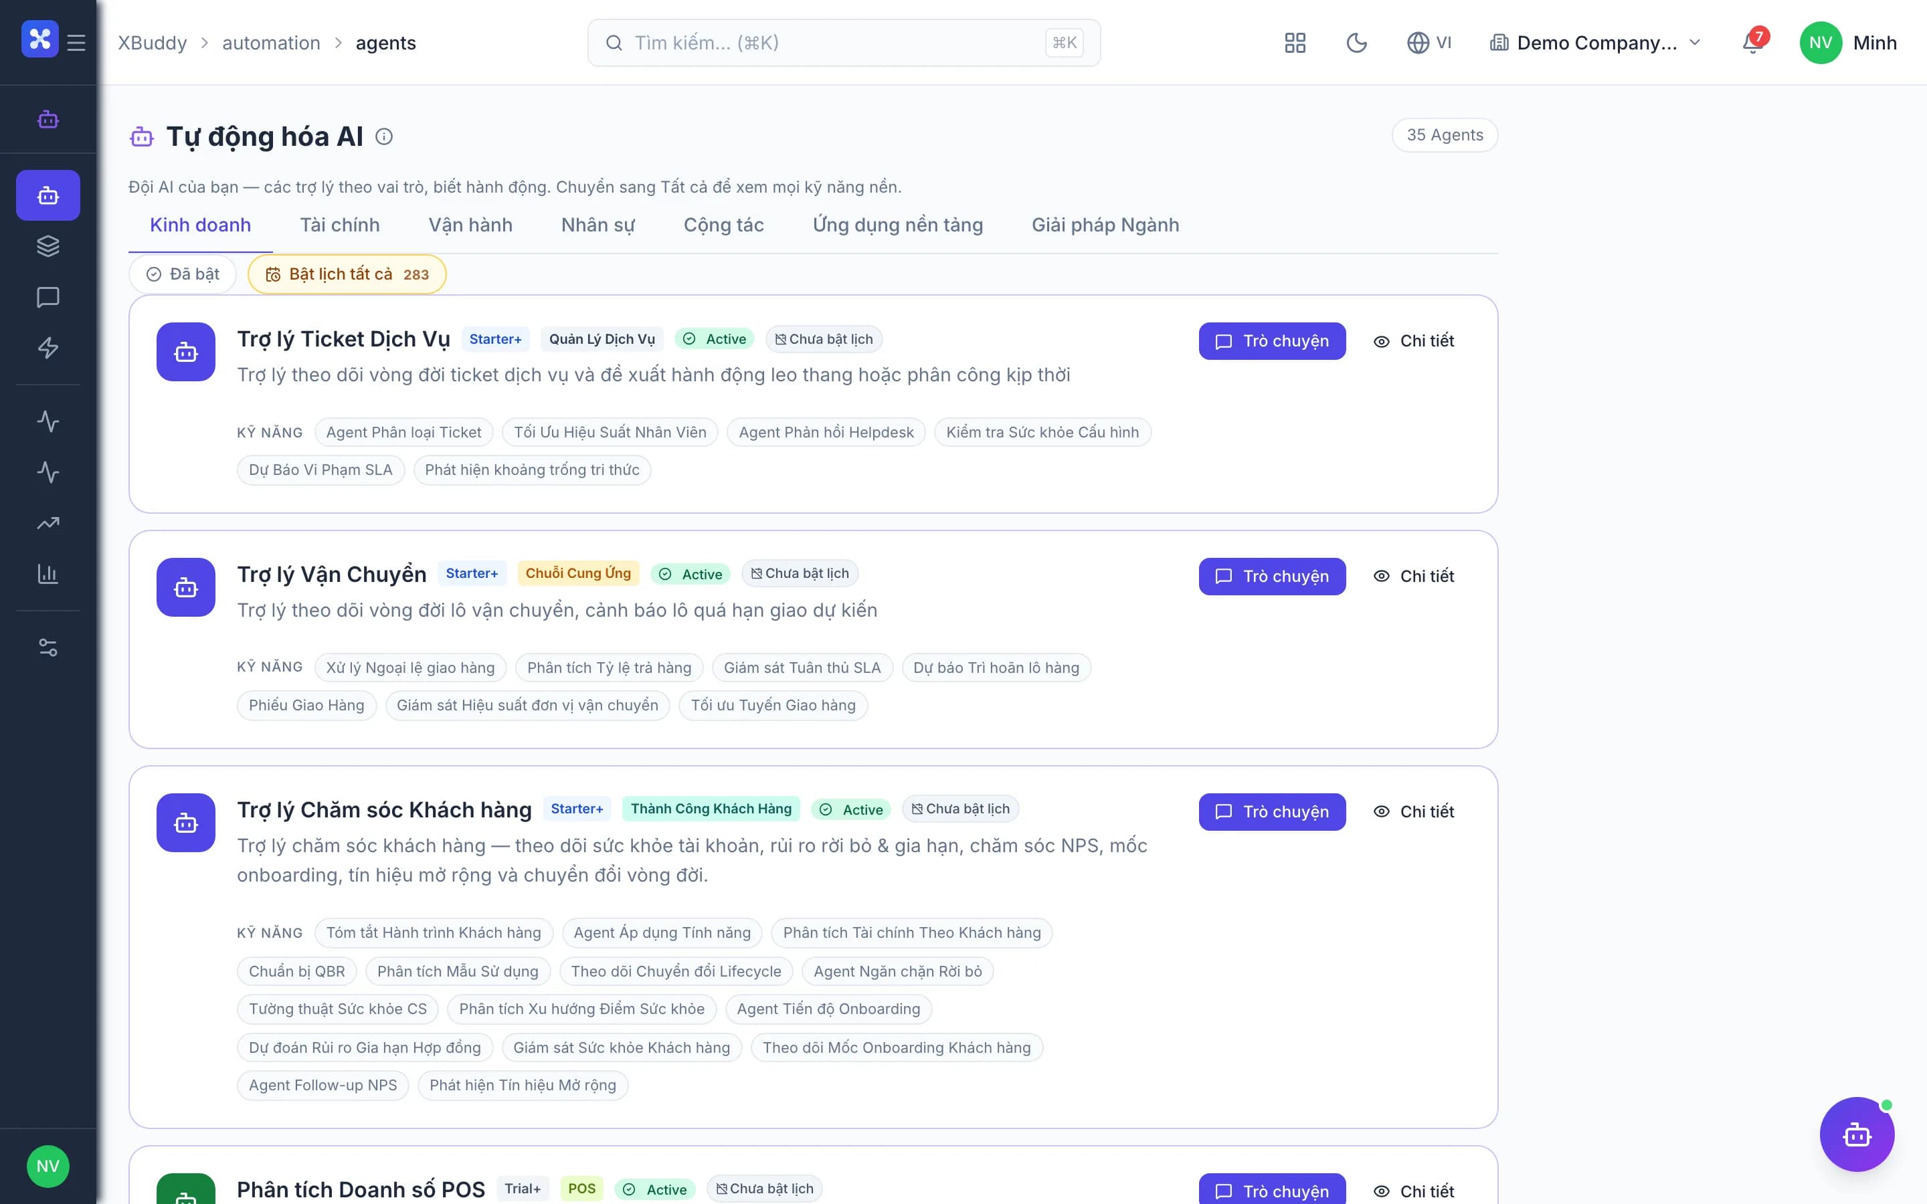Start Trò chuyện with Trợ lý Vận Chuyển
Viewport: 1927px width, 1204px height.
pyautogui.click(x=1273, y=577)
